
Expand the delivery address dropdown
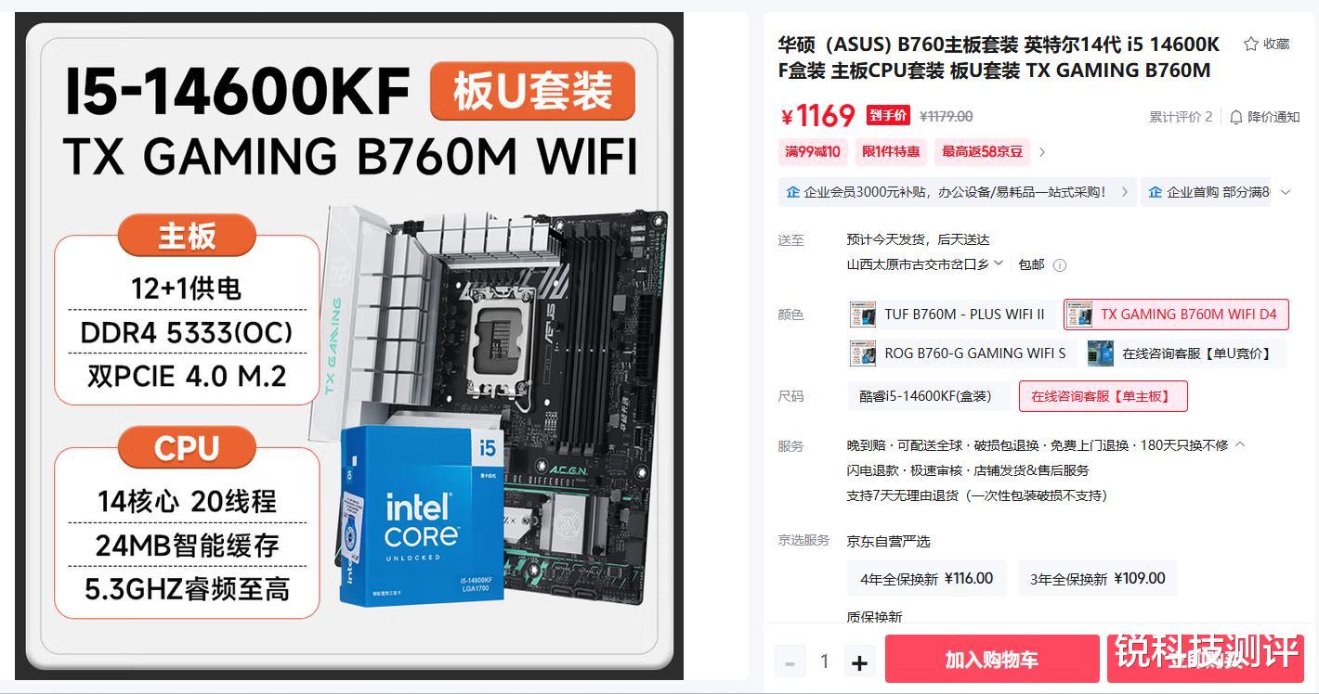click(x=999, y=263)
